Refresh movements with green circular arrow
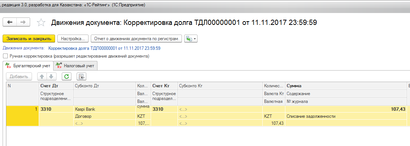 coord(67,77)
